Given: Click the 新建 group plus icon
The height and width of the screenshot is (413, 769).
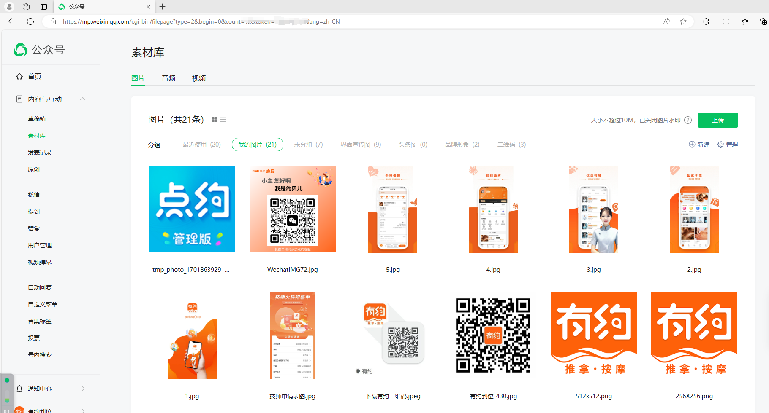Looking at the screenshot, I should point(692,144).
